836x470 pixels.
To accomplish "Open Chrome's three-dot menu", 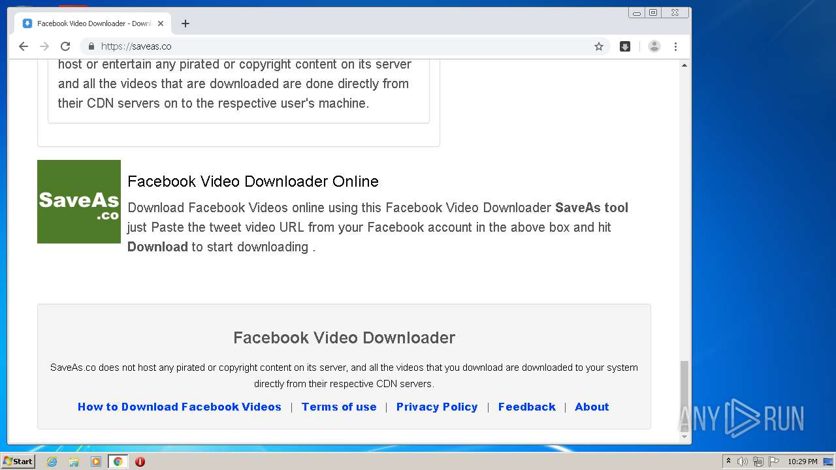I will (675, 46).
